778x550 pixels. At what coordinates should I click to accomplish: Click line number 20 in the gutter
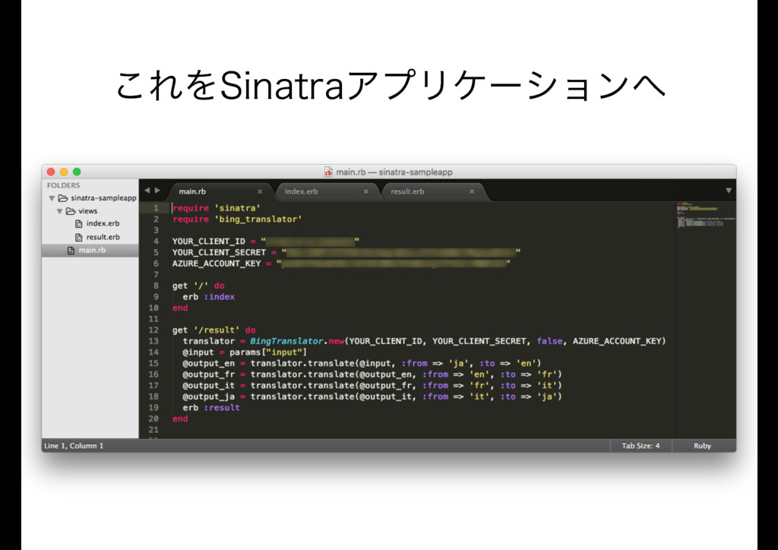(153, 419)
